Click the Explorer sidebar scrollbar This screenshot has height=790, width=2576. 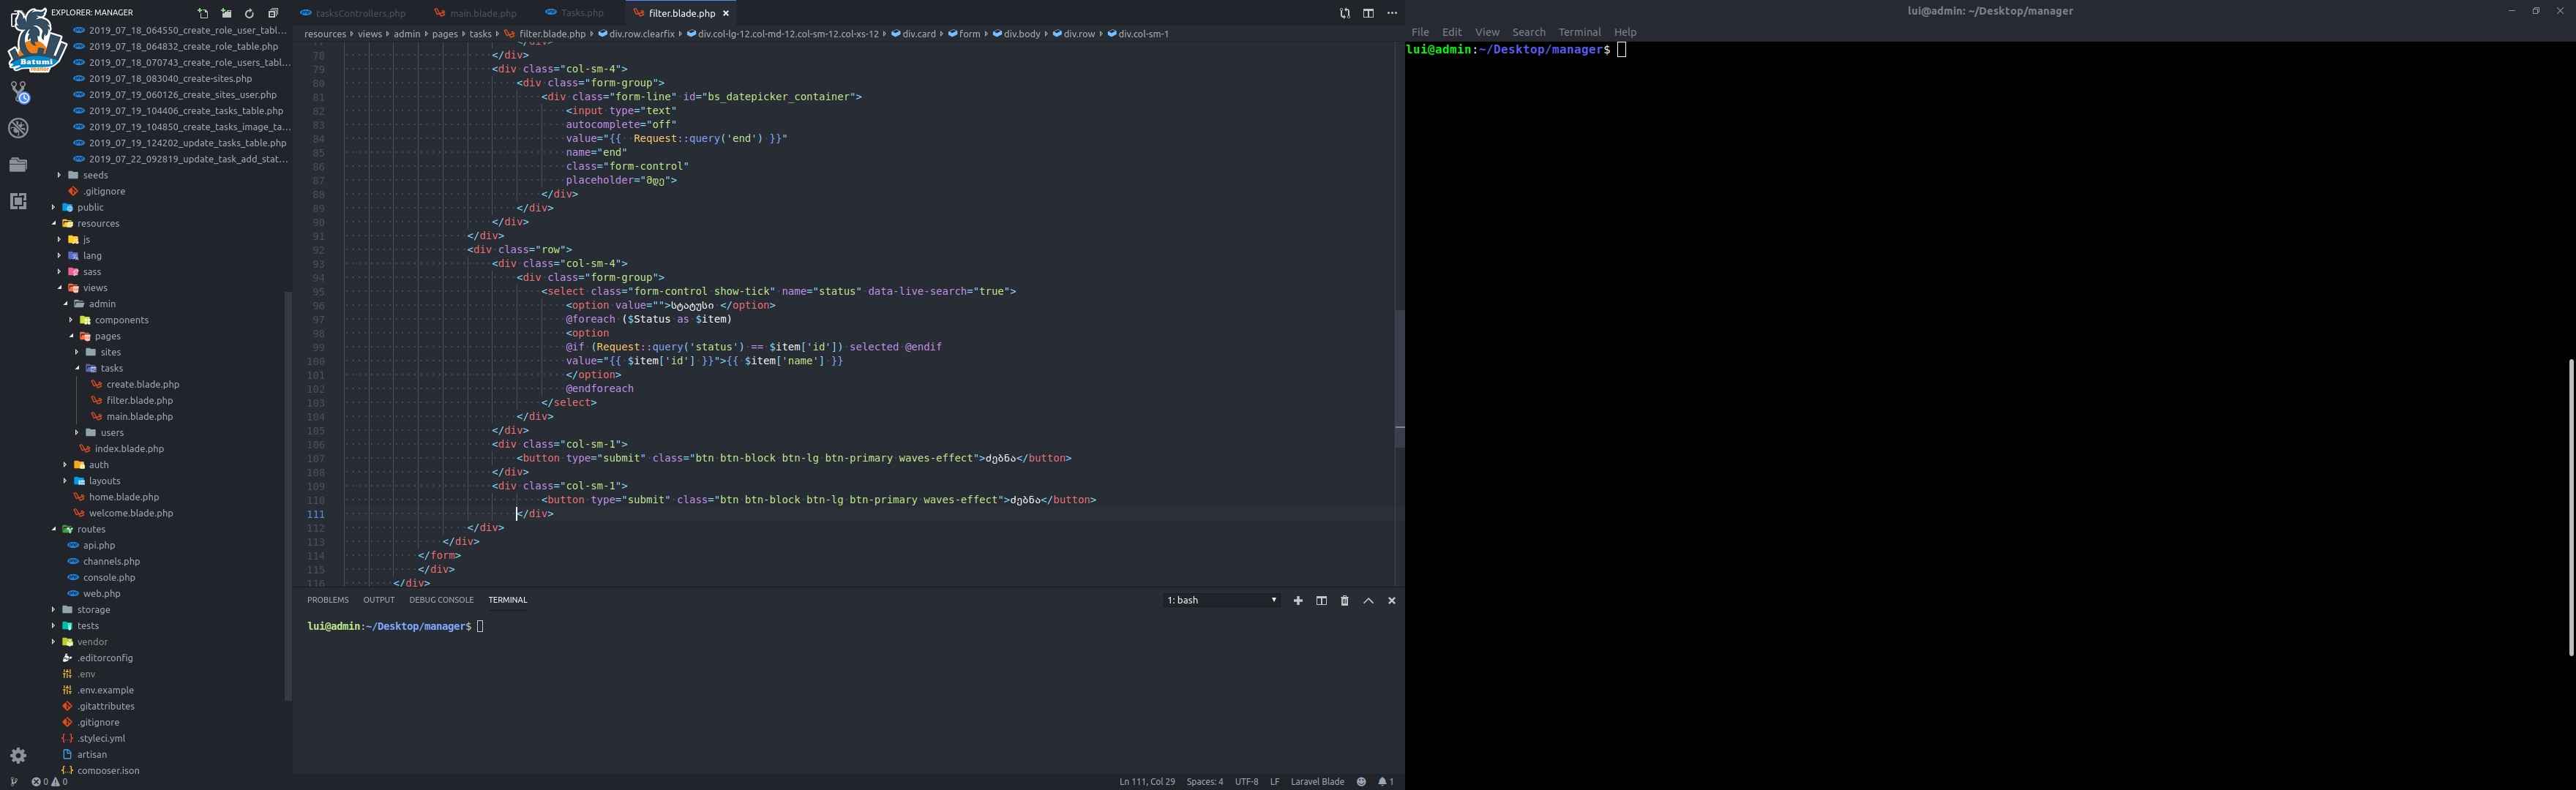pos(288,496)
